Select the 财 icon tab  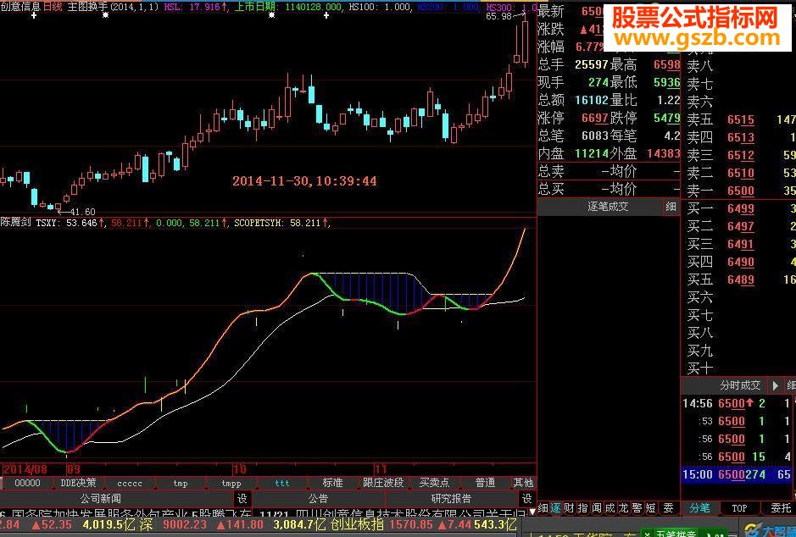click(x=569, y=508)
